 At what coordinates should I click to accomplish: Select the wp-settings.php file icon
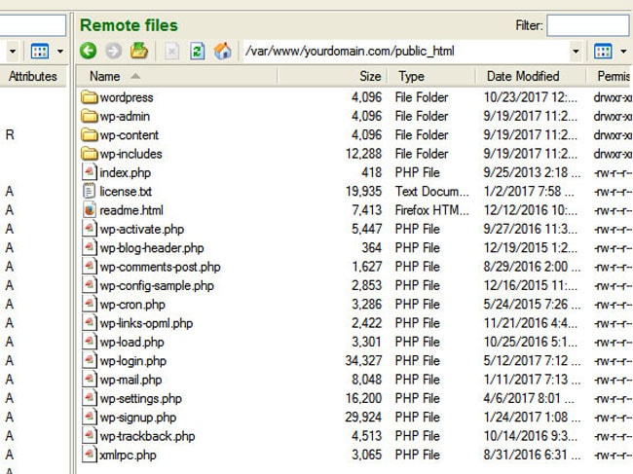[x=90, y=398]
